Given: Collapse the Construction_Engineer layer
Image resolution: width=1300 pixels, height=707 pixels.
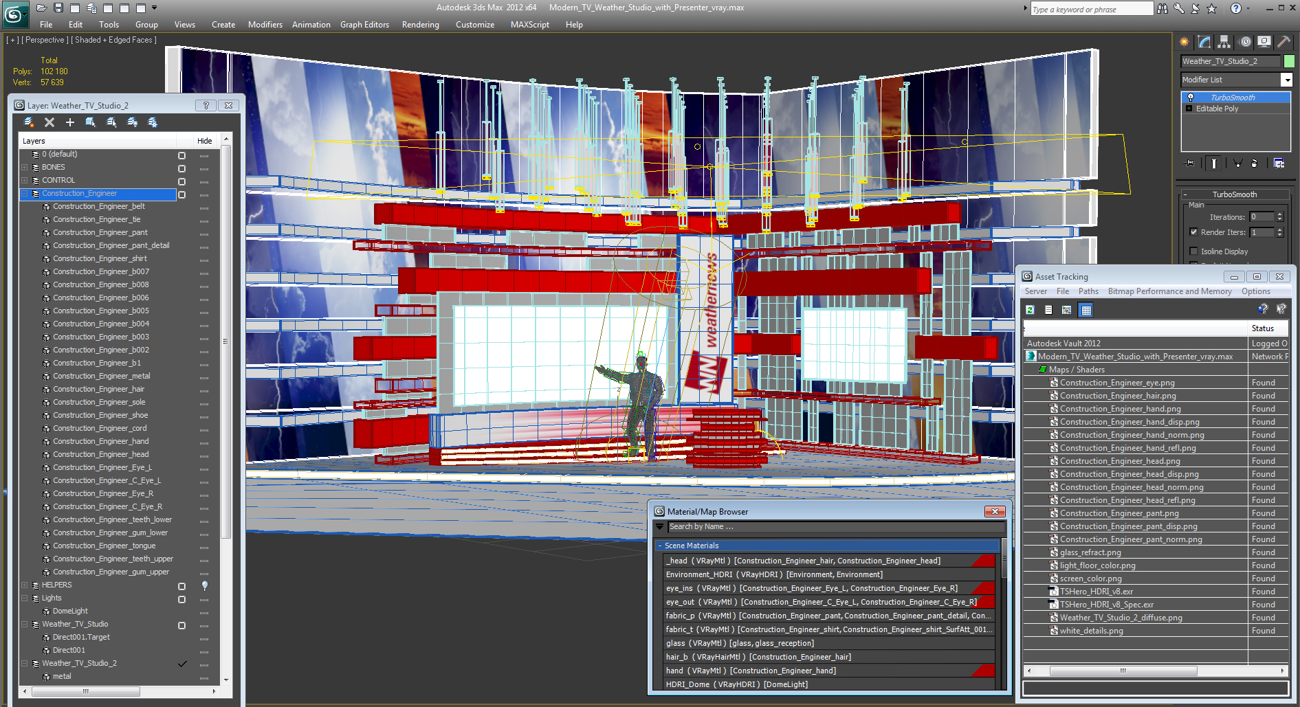Looking at the screenshot, I should click(25, 194).
